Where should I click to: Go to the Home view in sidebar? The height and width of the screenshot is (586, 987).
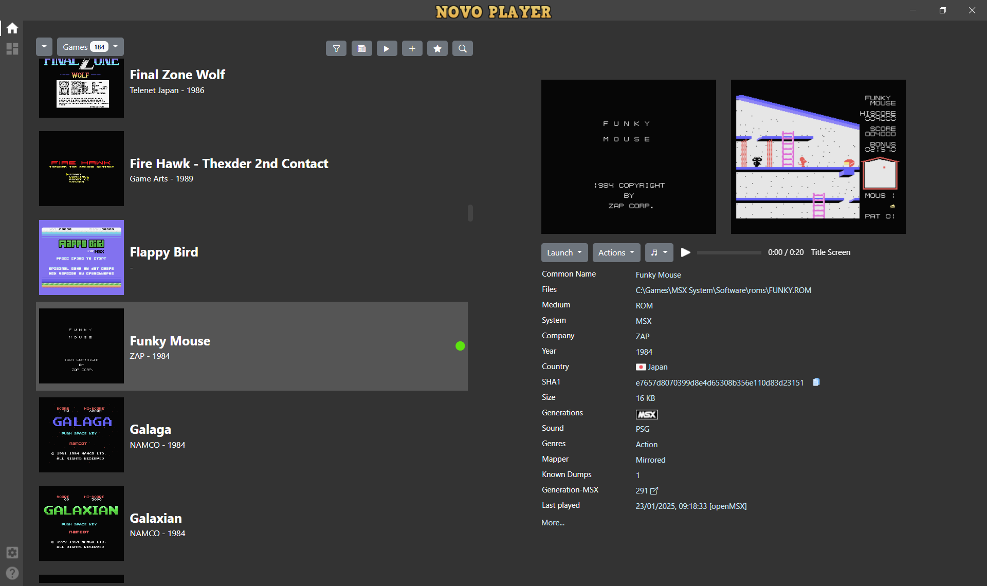(12, 28)
